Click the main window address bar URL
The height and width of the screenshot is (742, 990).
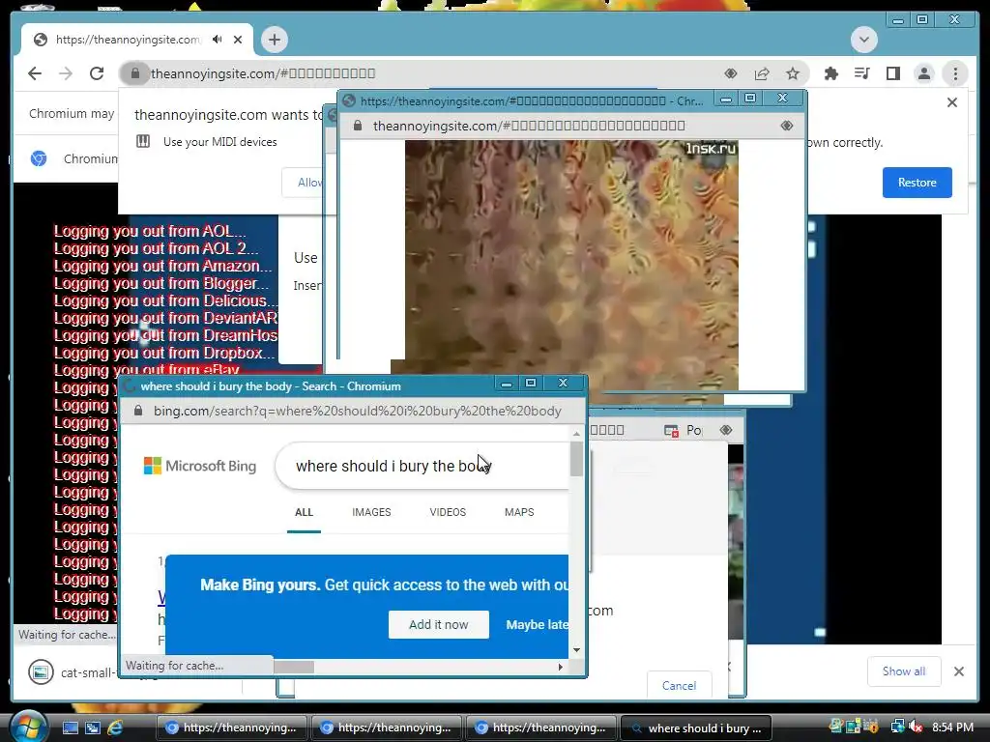[263, 73]
